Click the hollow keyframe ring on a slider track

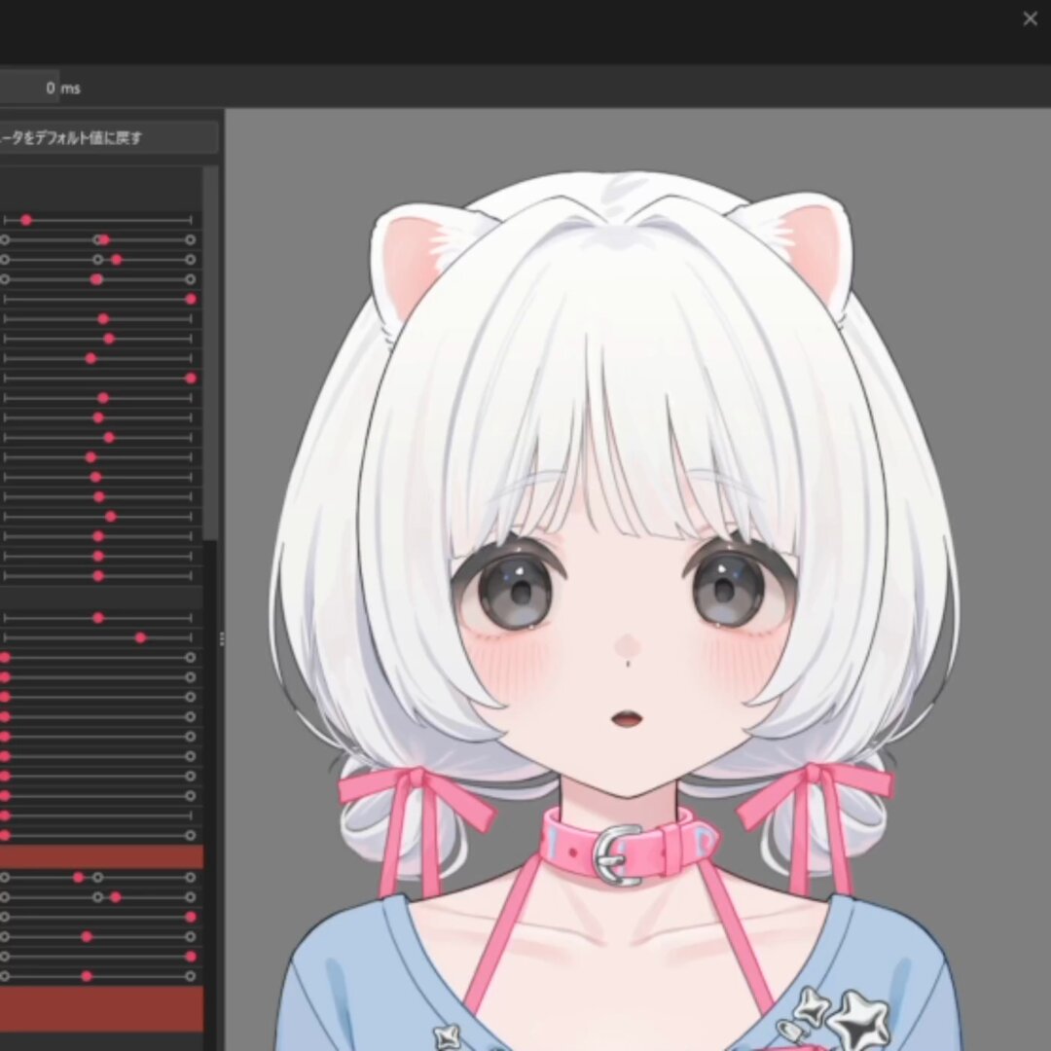pyautogui.click(x=97, y=260)
